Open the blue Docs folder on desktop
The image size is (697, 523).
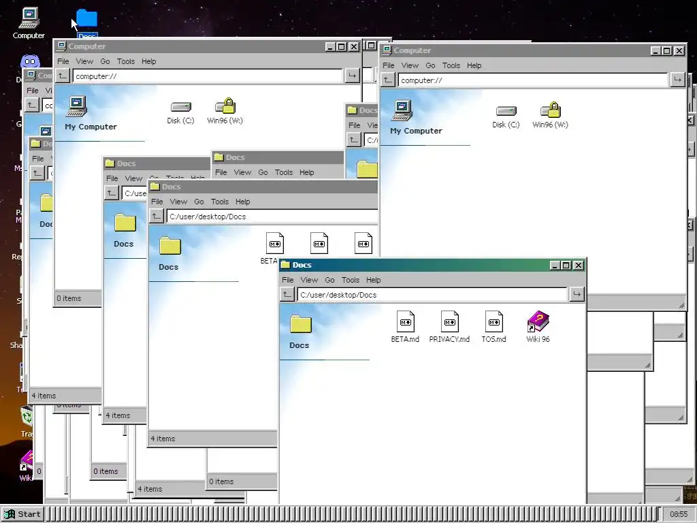point(86,18)
